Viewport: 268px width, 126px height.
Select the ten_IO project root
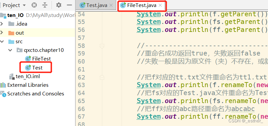(x=15, y=15)
